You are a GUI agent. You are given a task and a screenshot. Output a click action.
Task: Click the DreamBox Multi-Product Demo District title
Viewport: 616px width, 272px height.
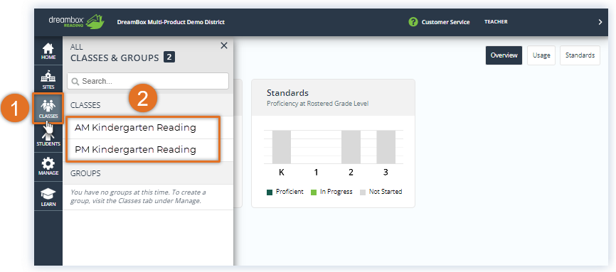171,22
